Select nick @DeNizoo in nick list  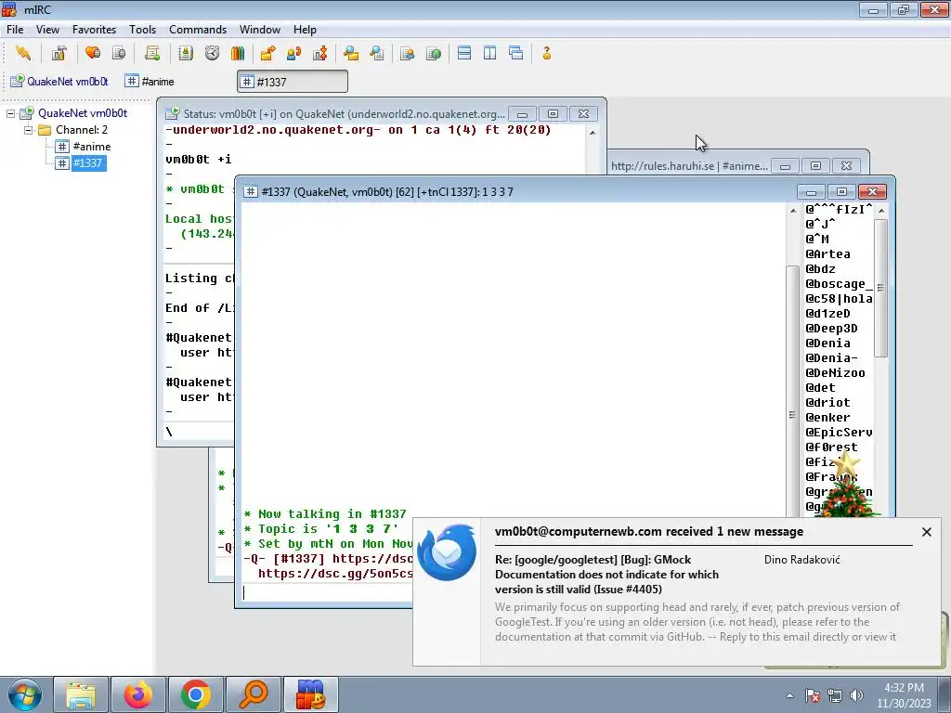(835, 373)
